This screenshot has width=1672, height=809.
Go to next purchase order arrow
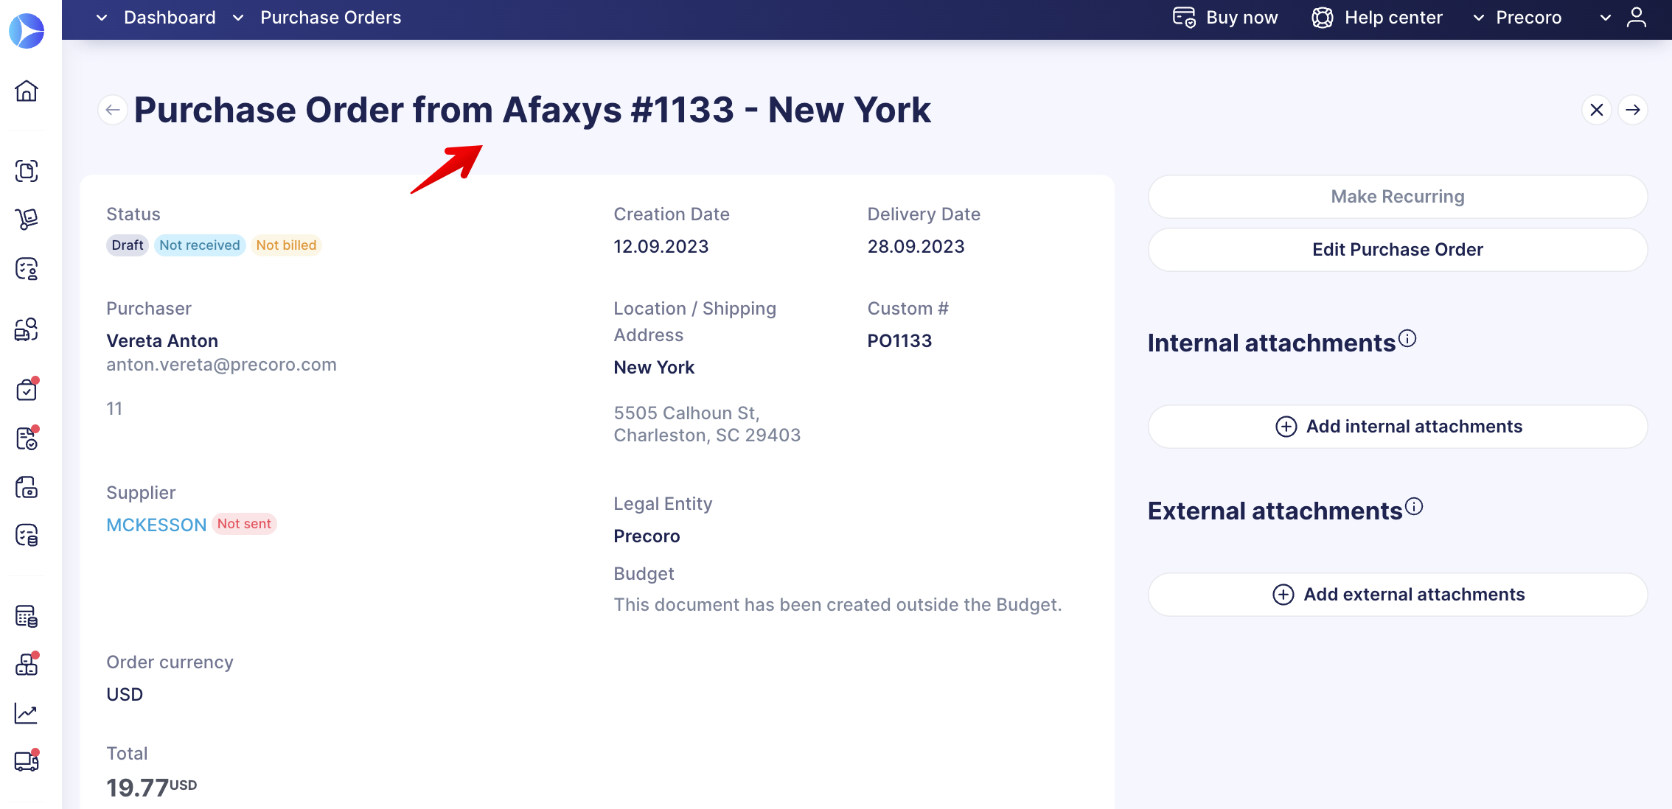(1633, 110)
